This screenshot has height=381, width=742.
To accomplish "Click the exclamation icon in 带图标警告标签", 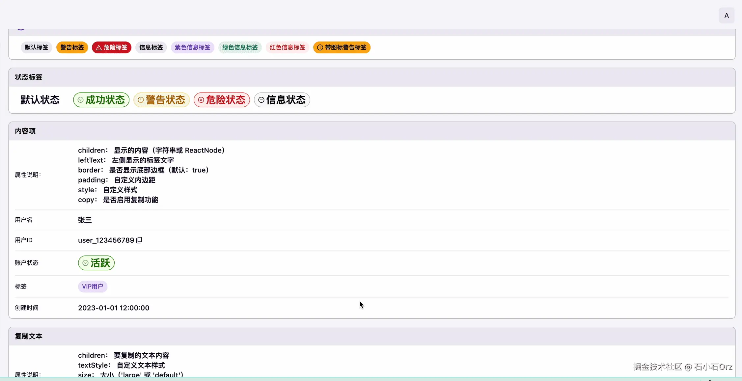I will pos(320,48).
